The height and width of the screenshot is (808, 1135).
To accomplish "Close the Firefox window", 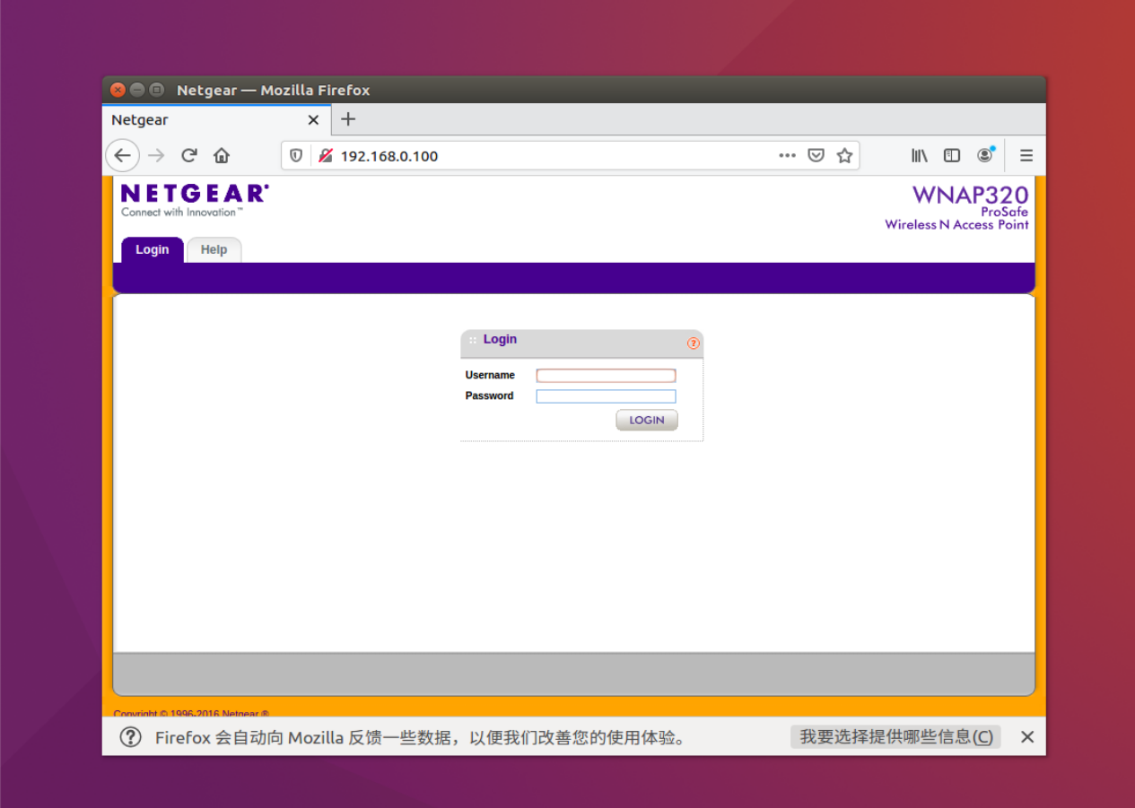I will (x=118, y=90).
